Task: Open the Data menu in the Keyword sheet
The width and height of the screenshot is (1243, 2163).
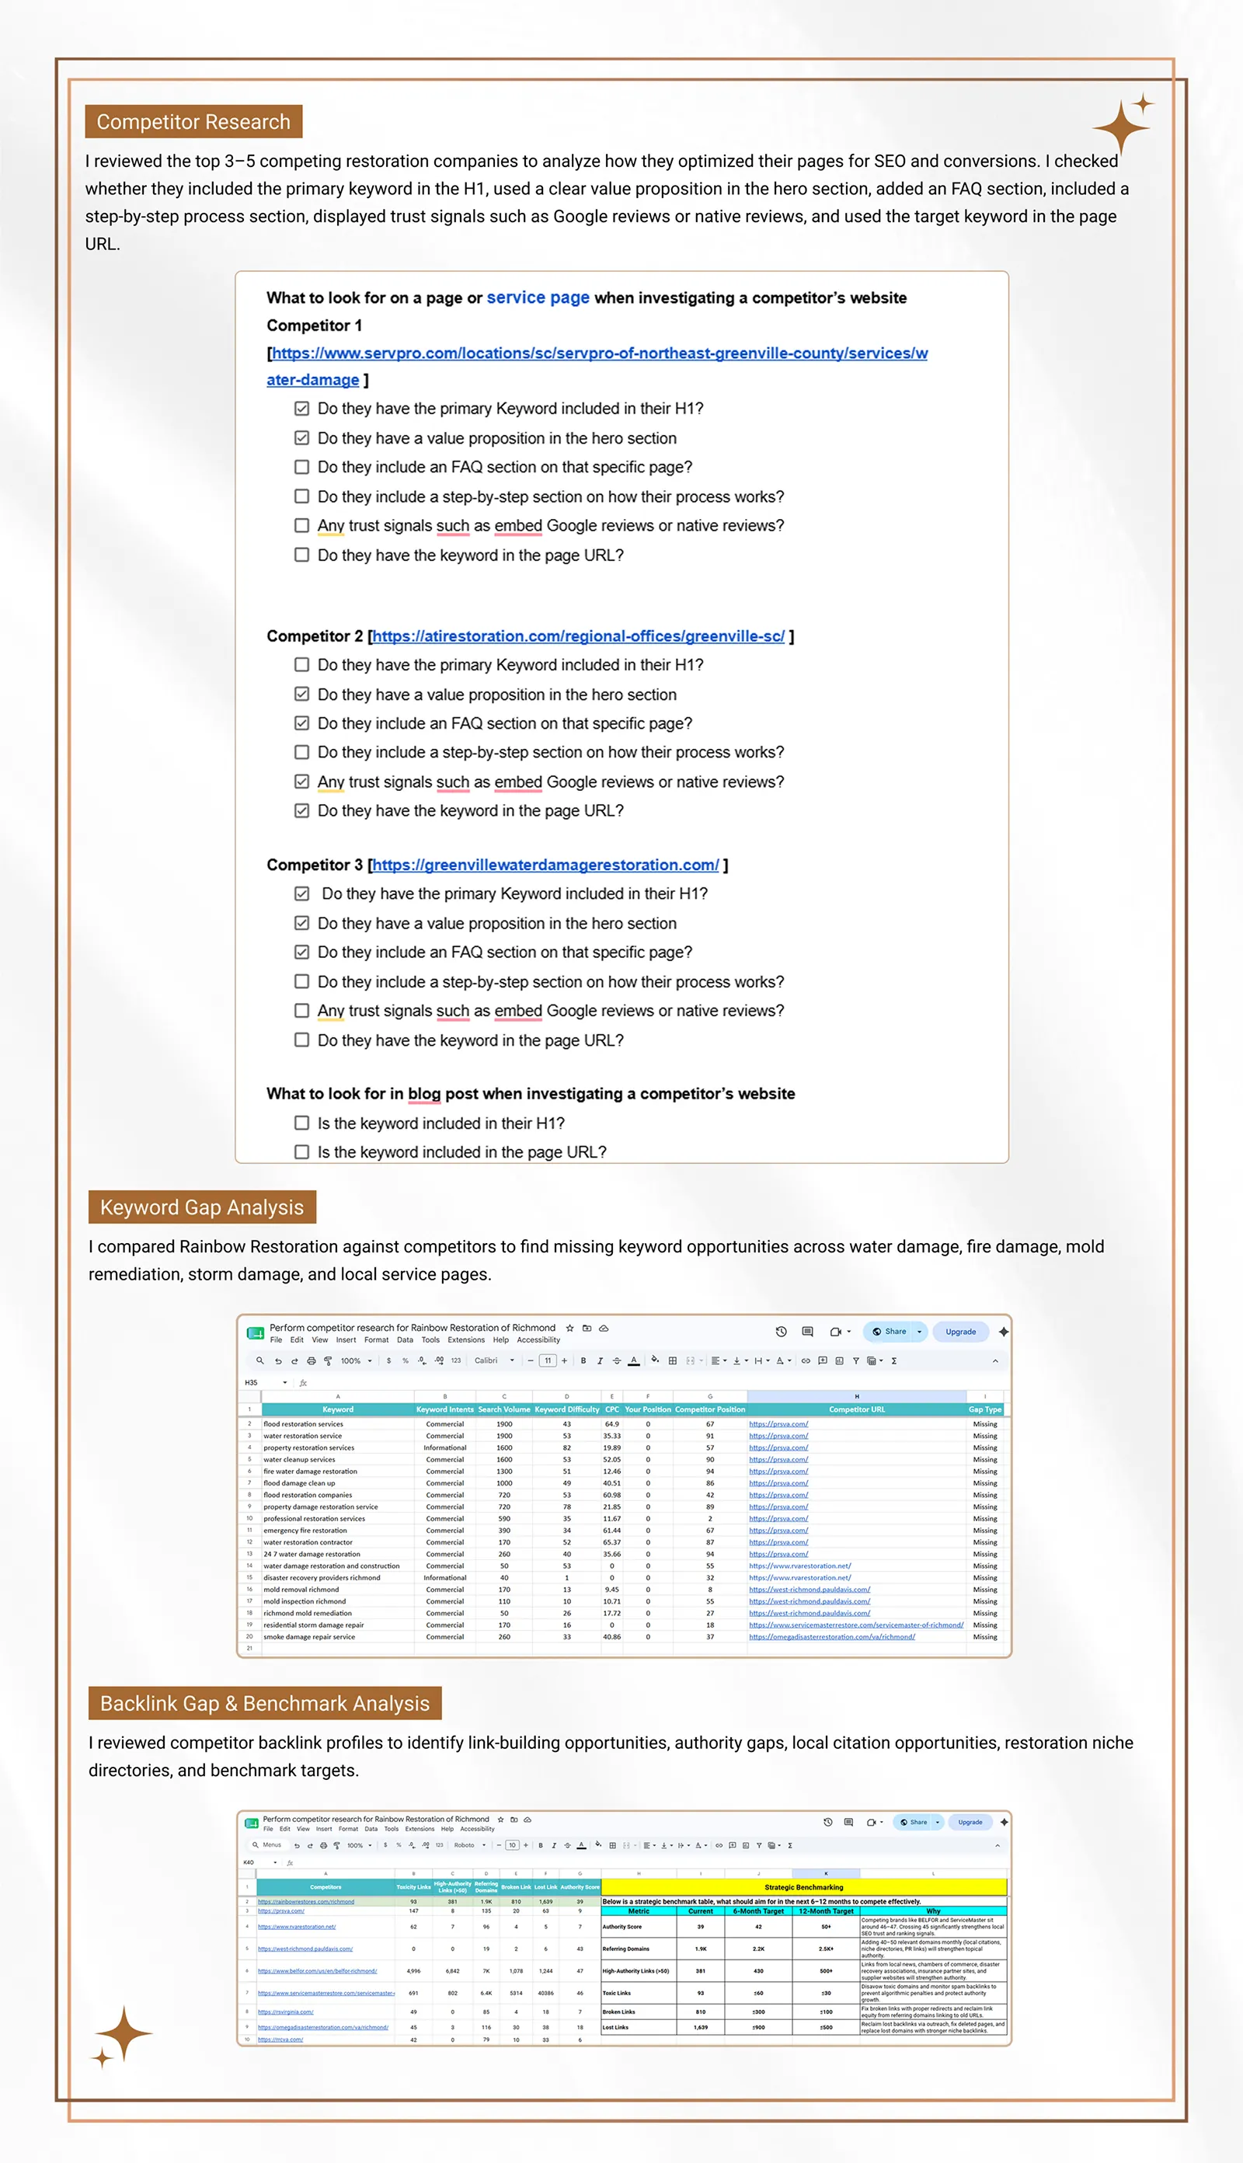Action: tap(405, 1340)
